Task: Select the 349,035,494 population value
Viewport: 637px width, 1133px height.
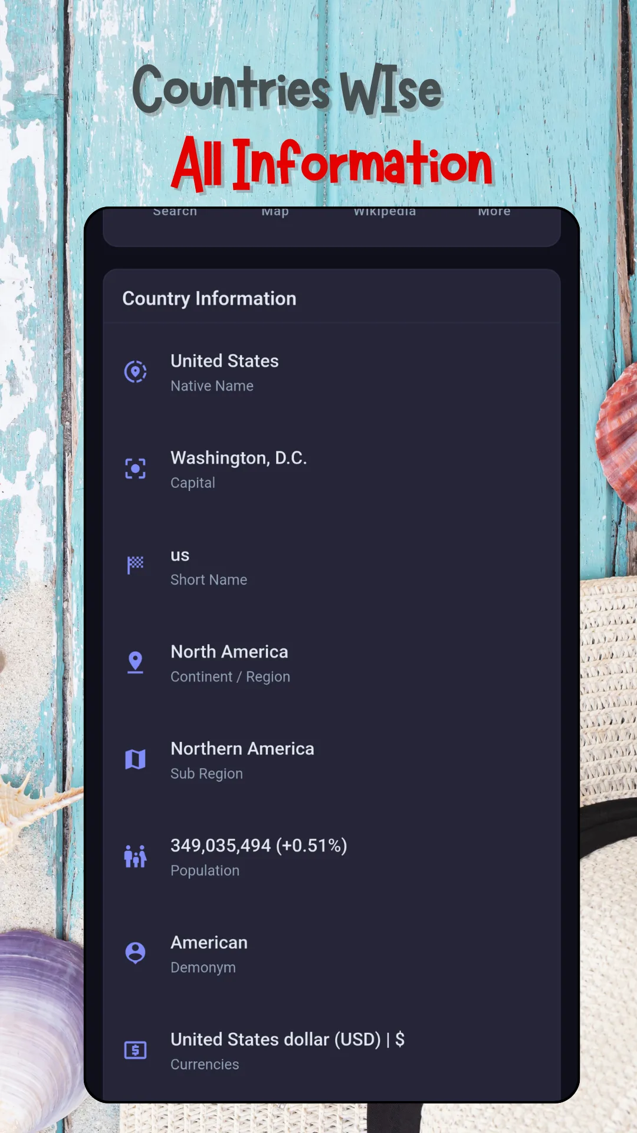Action: tap(259, 846)
